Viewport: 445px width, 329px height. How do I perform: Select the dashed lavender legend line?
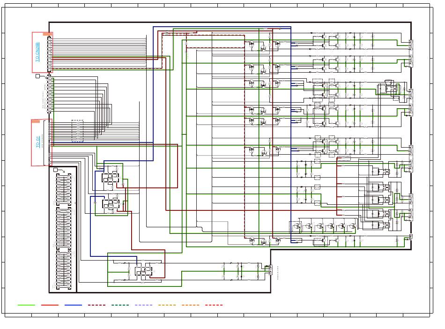click(144, 305)
